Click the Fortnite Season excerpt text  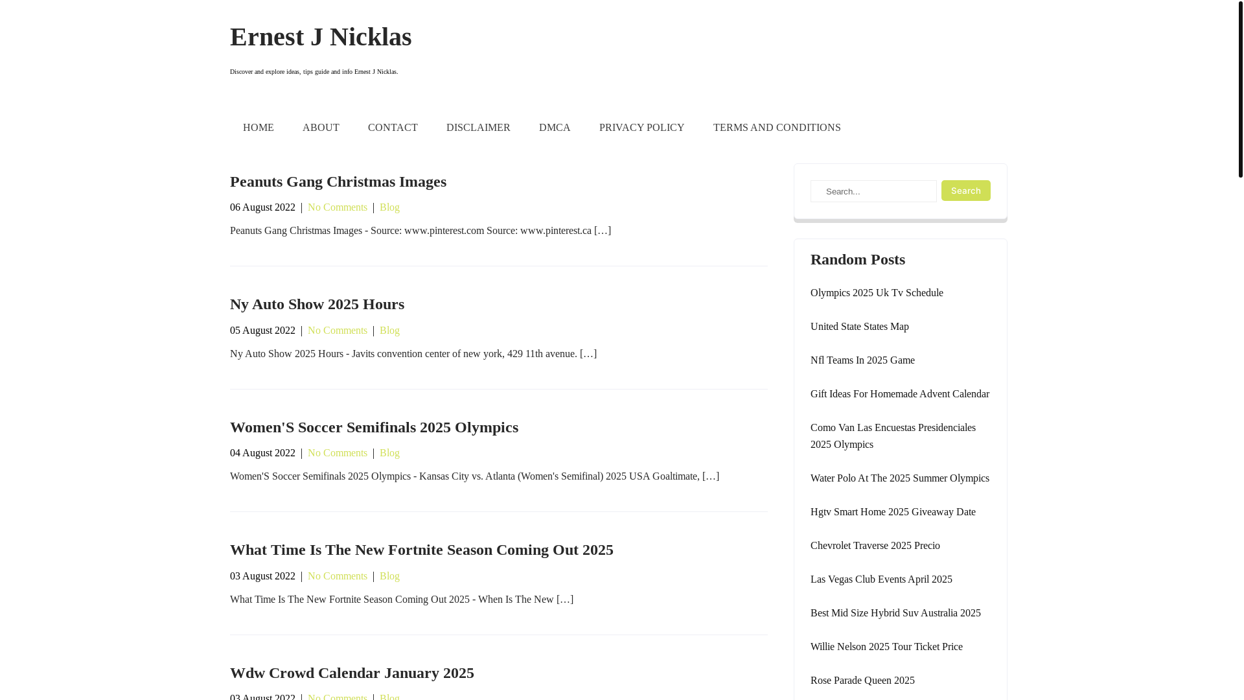(x=402, y=600)
